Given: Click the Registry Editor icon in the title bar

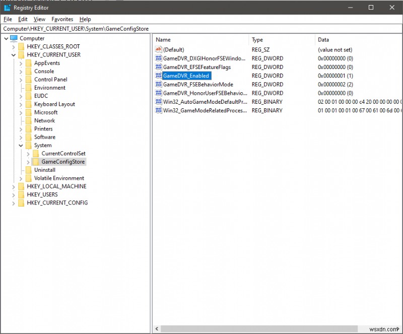Looking at the screenshot, I should pyautogui.click(x=7, y=8).
